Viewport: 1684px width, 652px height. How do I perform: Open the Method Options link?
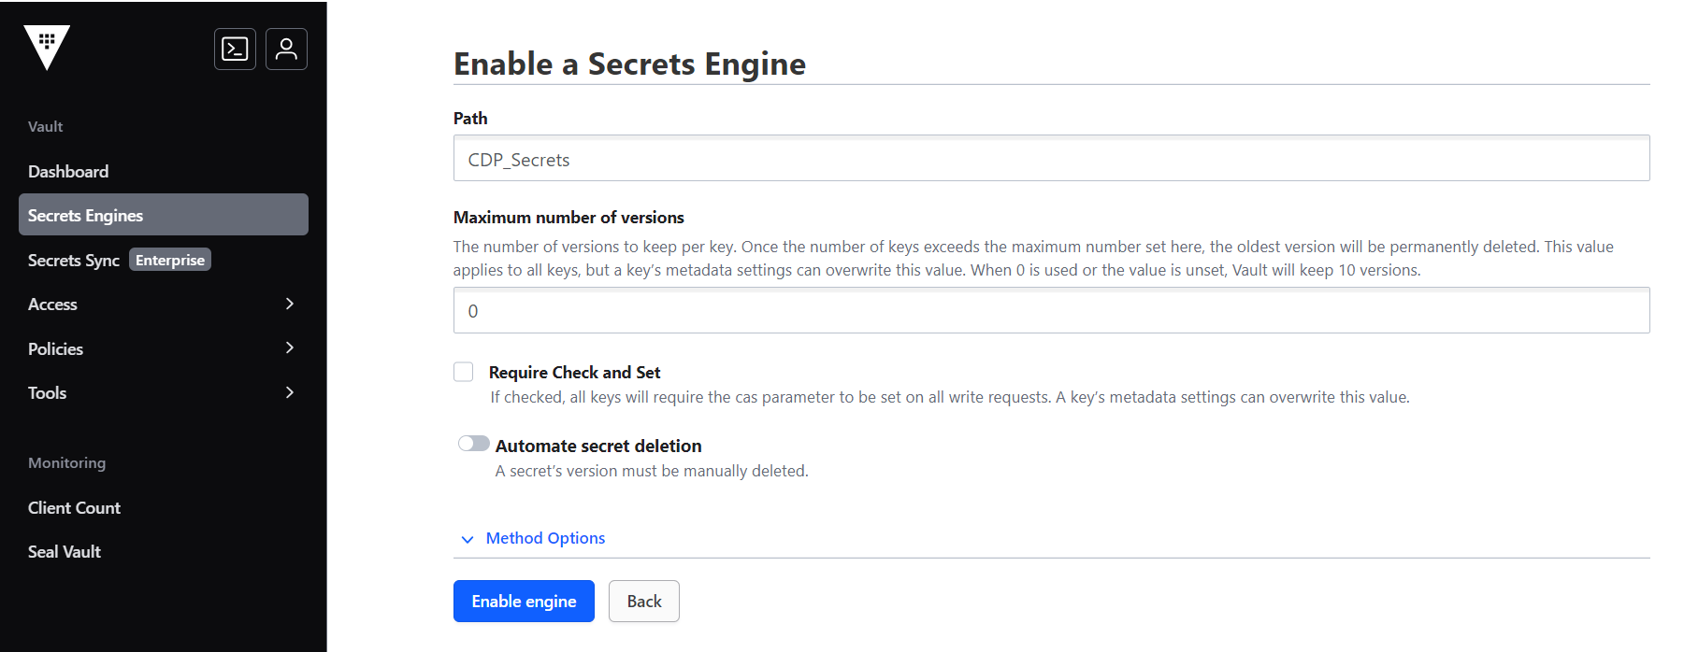pyautogui.click(x=545, y=538)
